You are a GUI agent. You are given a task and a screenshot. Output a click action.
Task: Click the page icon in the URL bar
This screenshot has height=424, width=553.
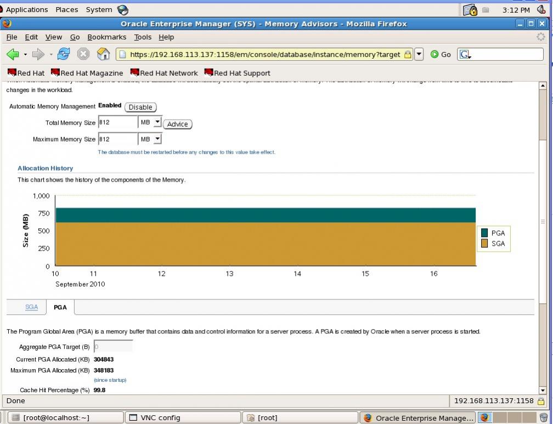pyautogui.click(x=122, y=54)
